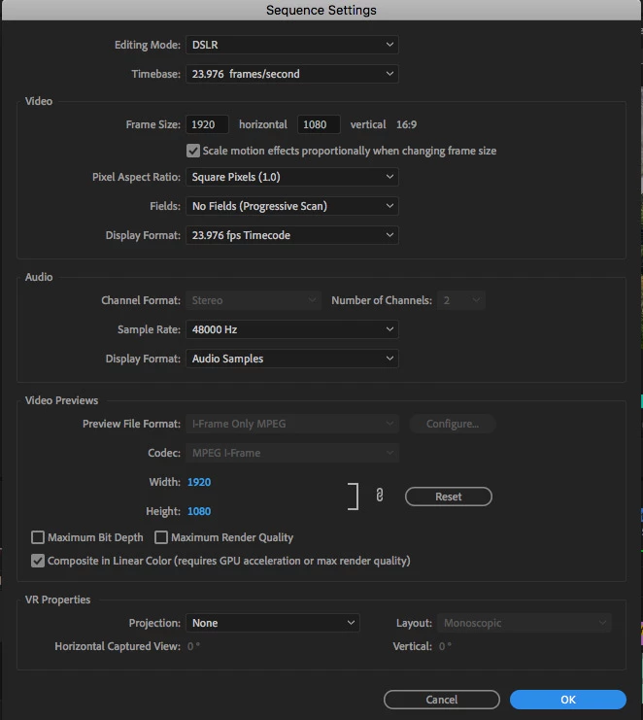Click OK to confirm sequence settings

pyautogui.click(x=568, y=700)
